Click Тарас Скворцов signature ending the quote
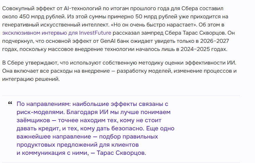The image size is (255, 163). pos(121,153)
